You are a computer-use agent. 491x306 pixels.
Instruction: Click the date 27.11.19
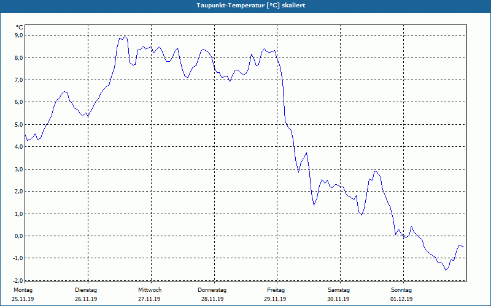pos(149,299)
